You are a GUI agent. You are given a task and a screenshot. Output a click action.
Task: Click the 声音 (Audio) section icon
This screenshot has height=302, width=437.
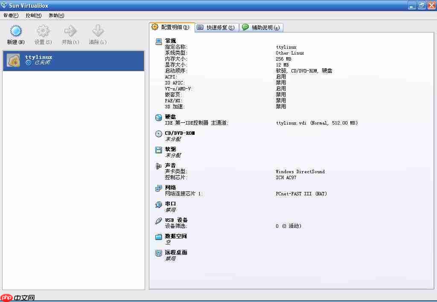(158, 166)
